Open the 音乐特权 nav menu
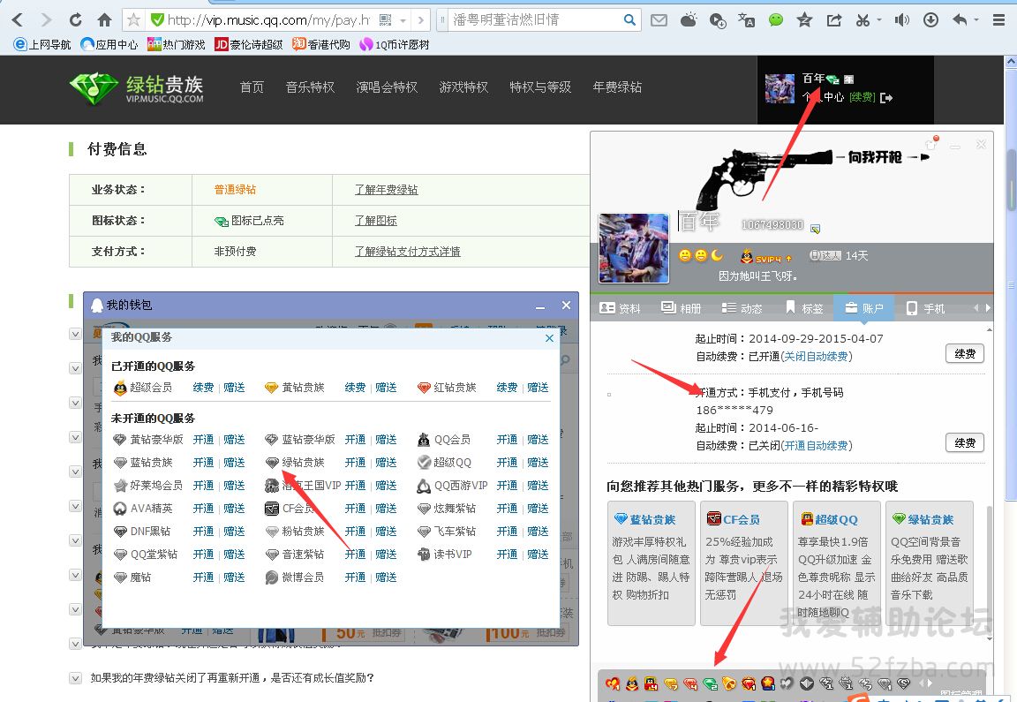The height and width of the screenshot is (702, 1017). click(x=310, y=87)
